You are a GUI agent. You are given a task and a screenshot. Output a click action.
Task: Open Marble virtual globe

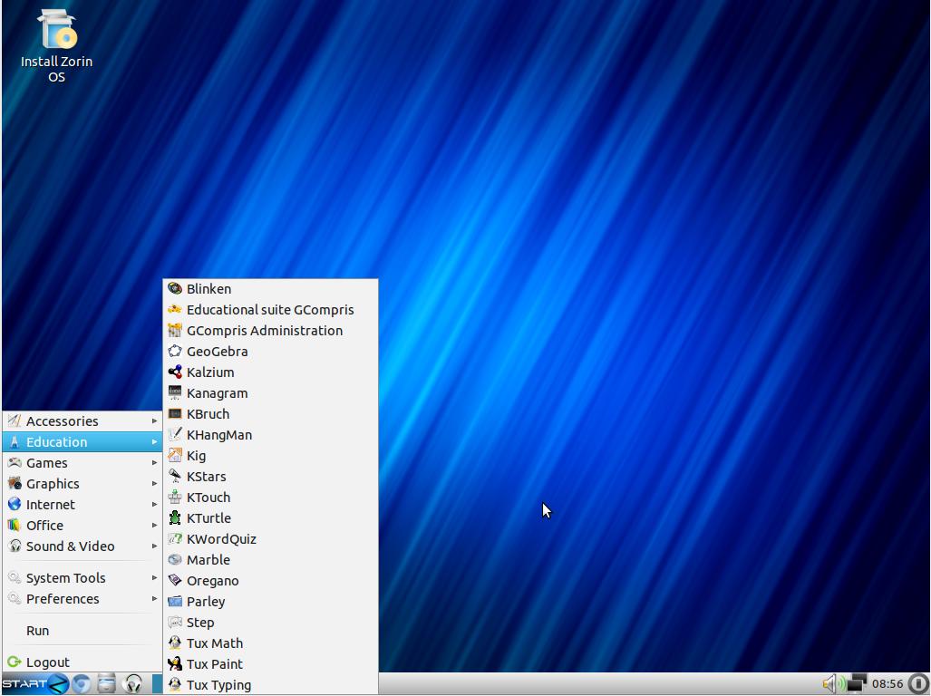click(x=208, y=560)
